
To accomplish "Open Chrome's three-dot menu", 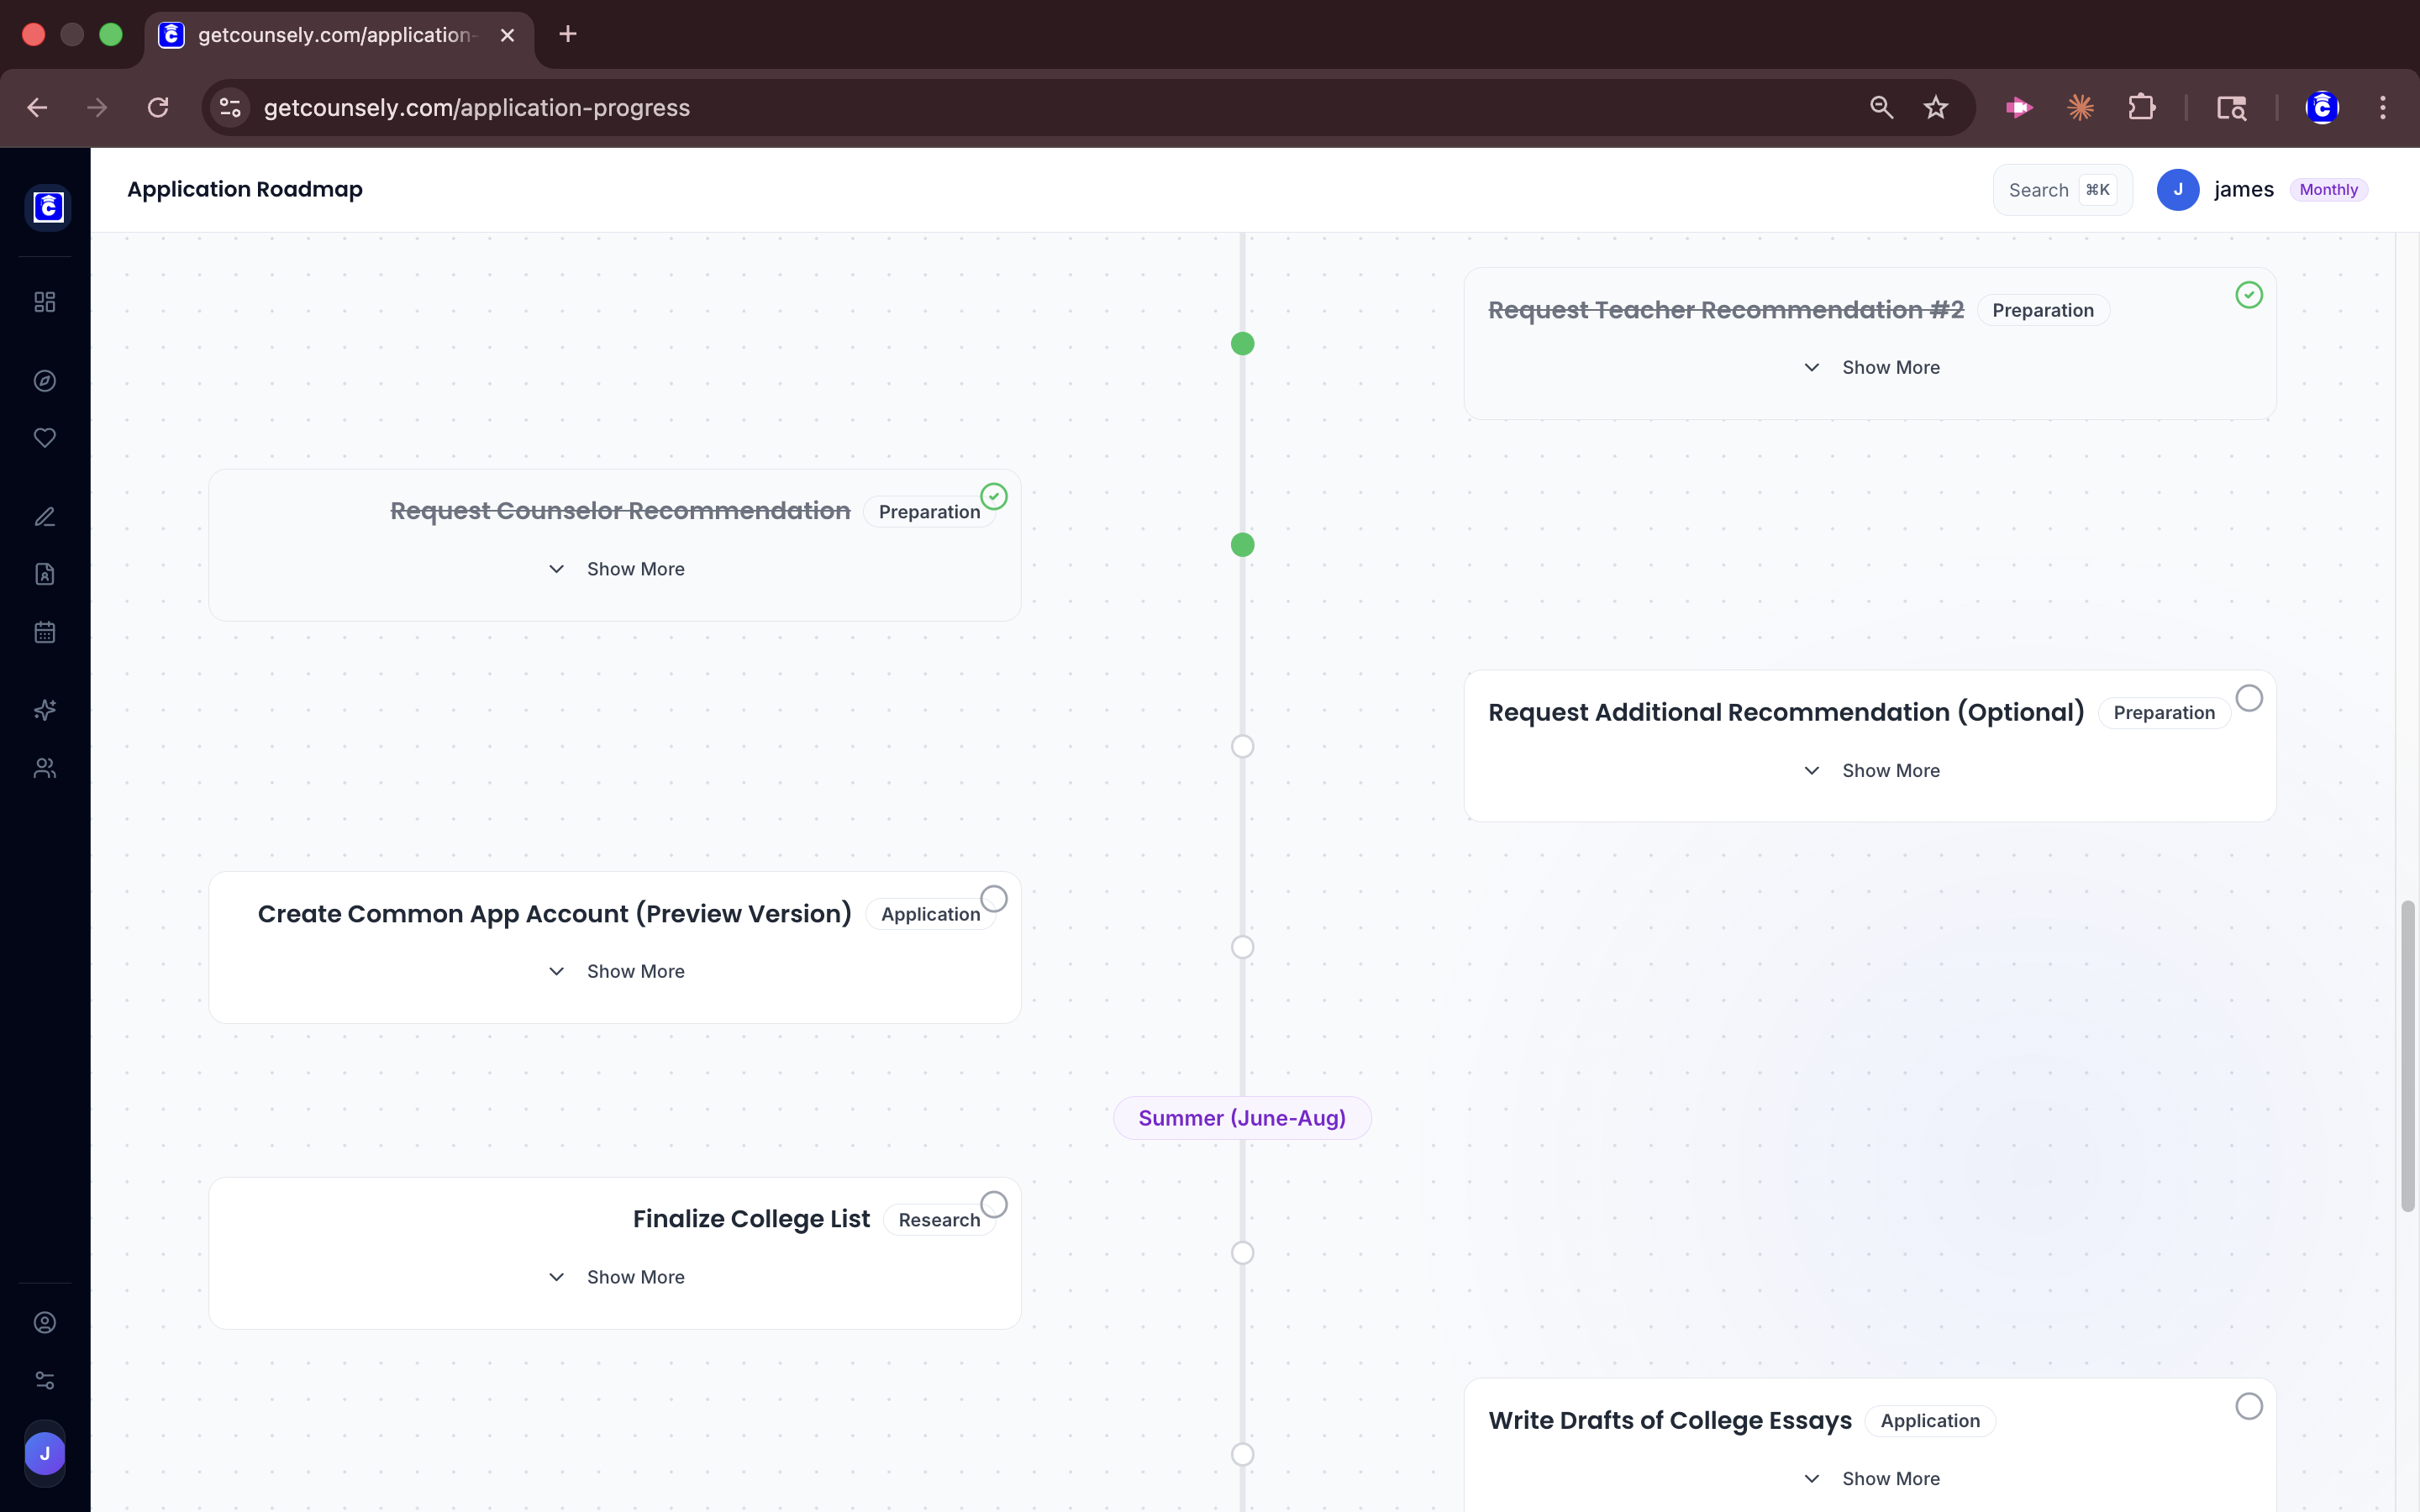I will click(x=2383, y=107).
